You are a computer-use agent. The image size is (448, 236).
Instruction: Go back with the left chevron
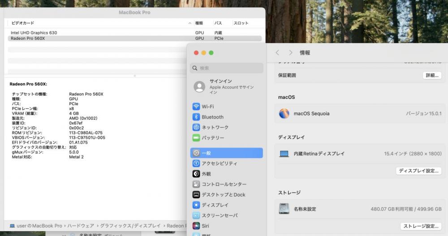pyautogui.click(x=277, y=52)
